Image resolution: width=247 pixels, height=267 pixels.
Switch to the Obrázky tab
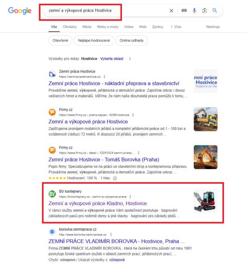[70, 27]
